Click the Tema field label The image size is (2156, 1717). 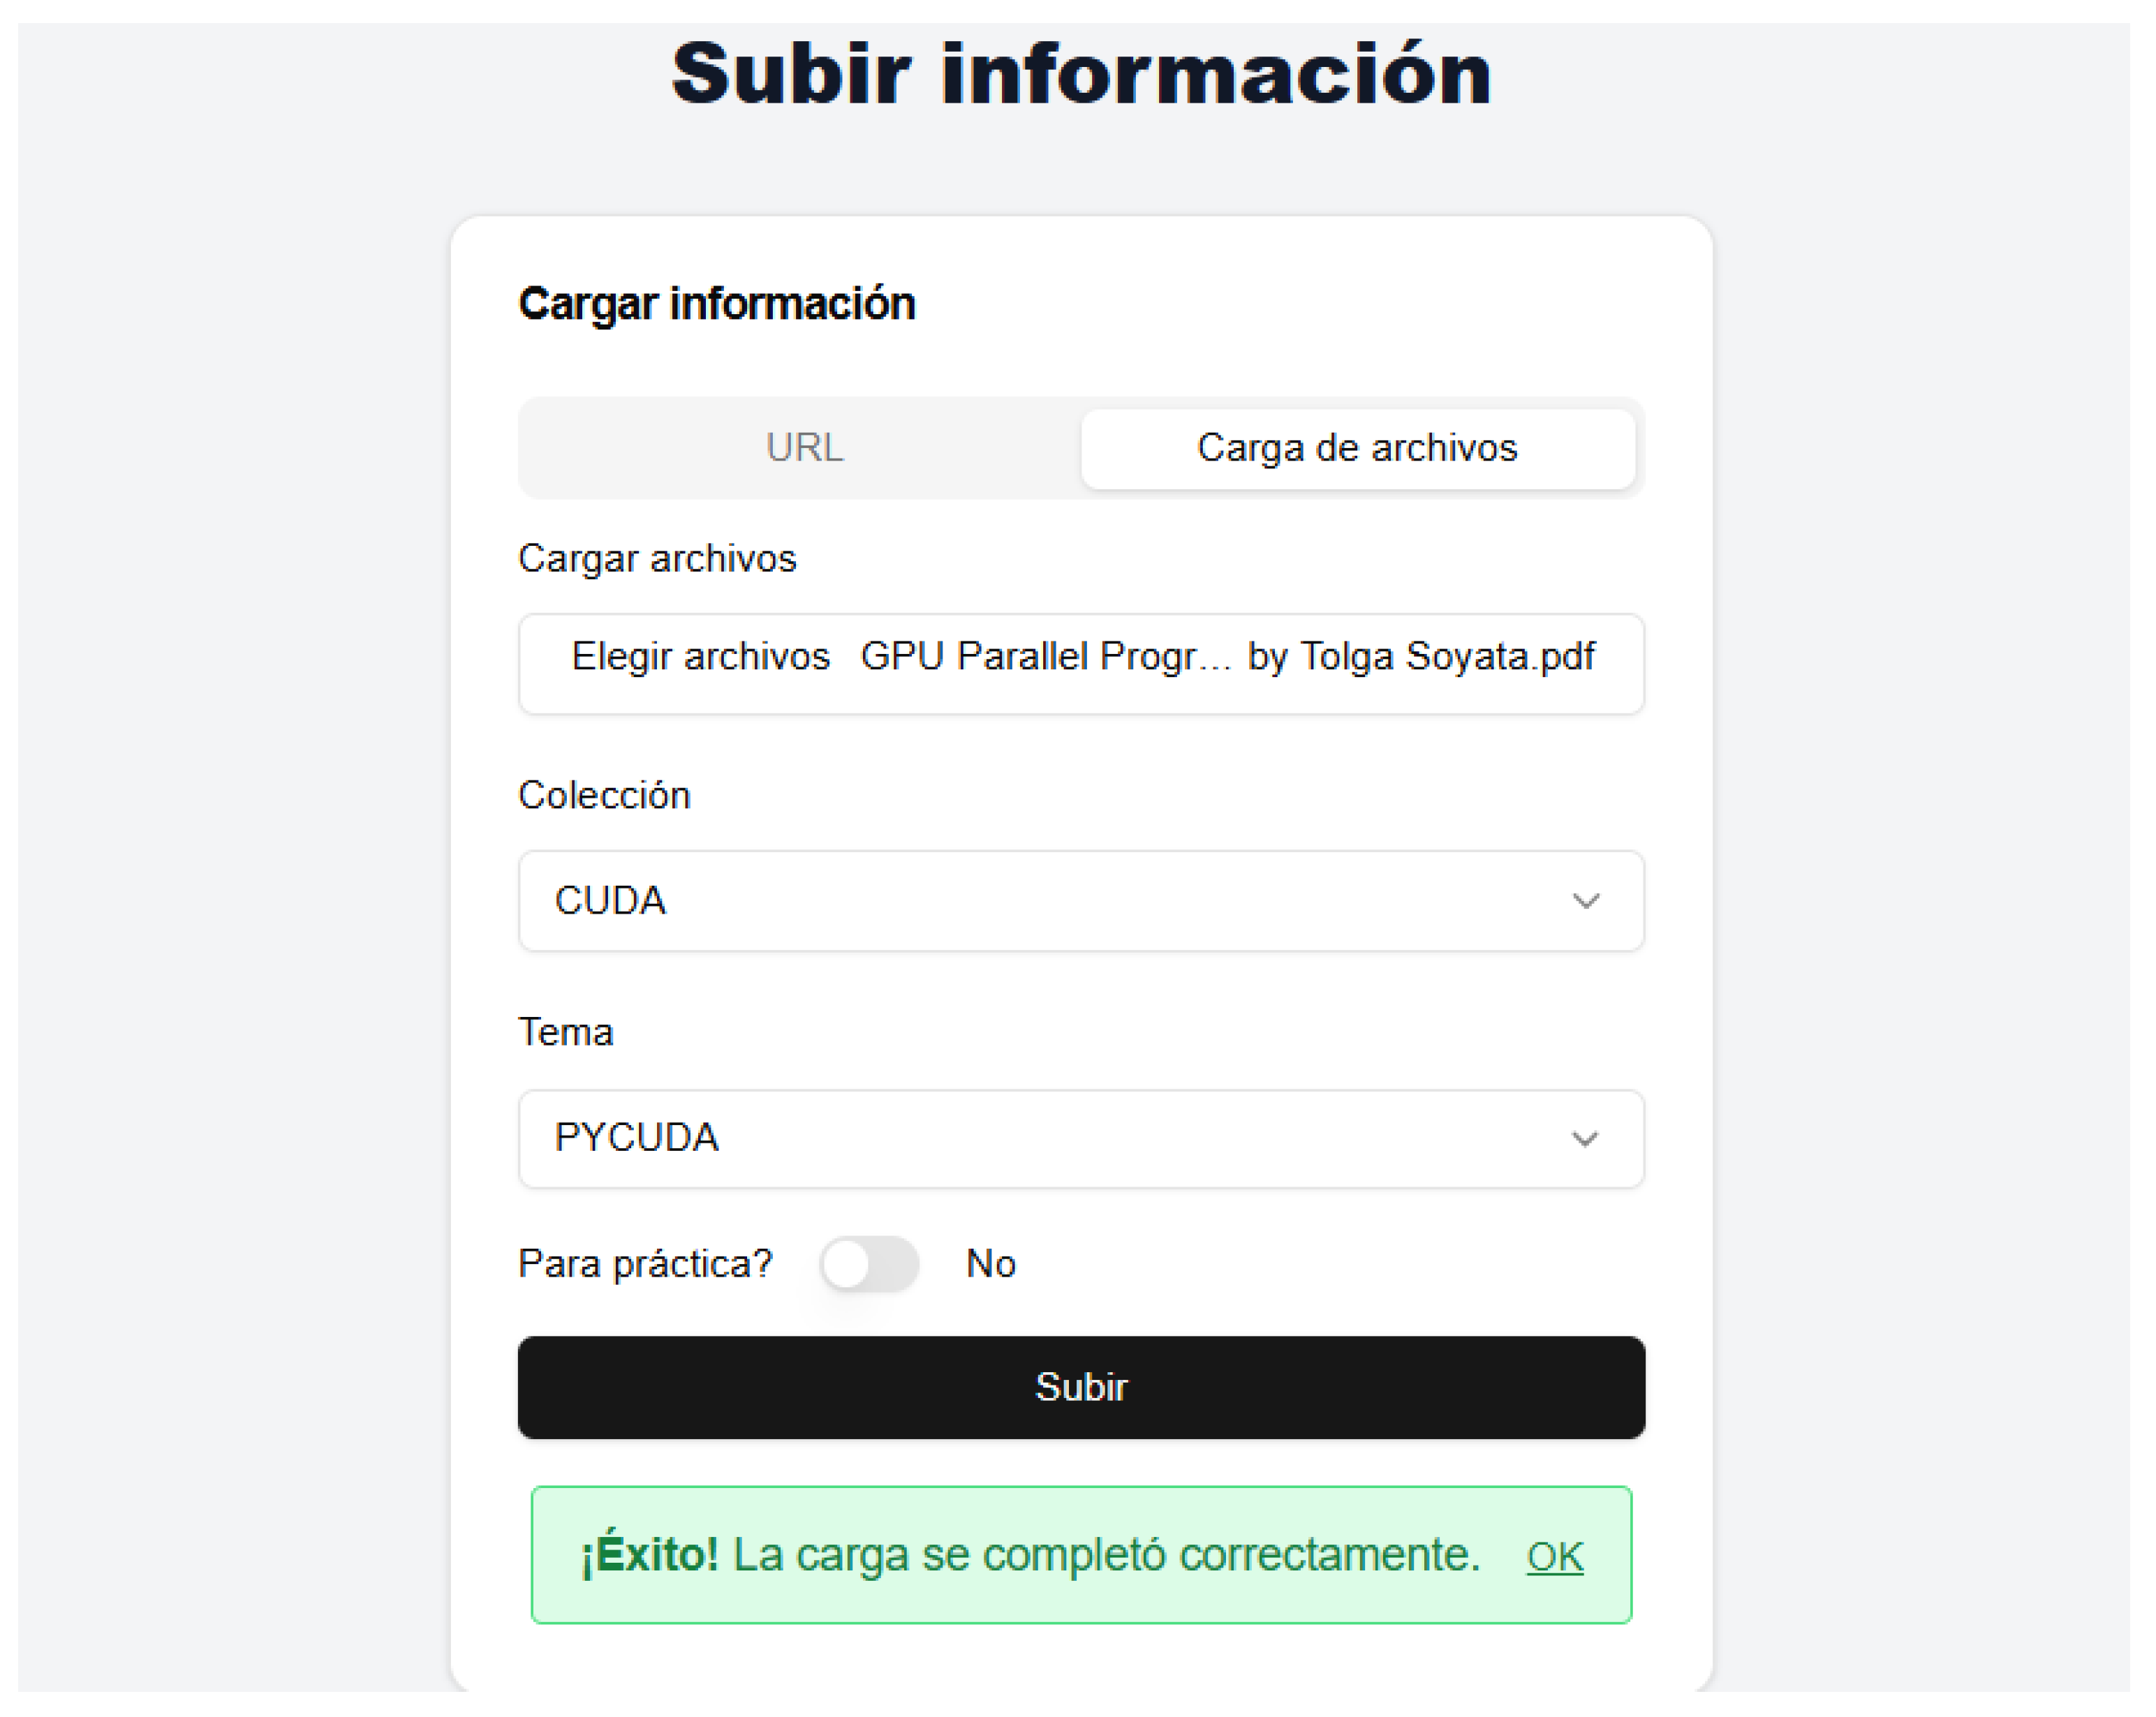pyautogui.click(x=565, y=1032)
